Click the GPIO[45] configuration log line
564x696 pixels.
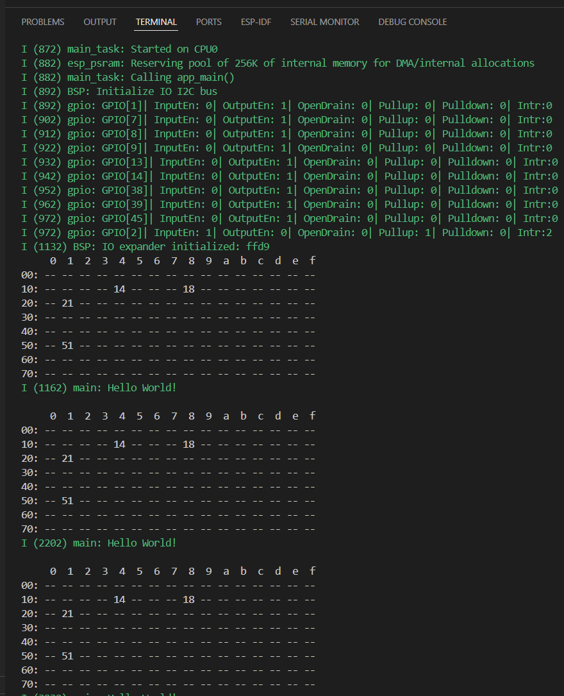point(289,219)
